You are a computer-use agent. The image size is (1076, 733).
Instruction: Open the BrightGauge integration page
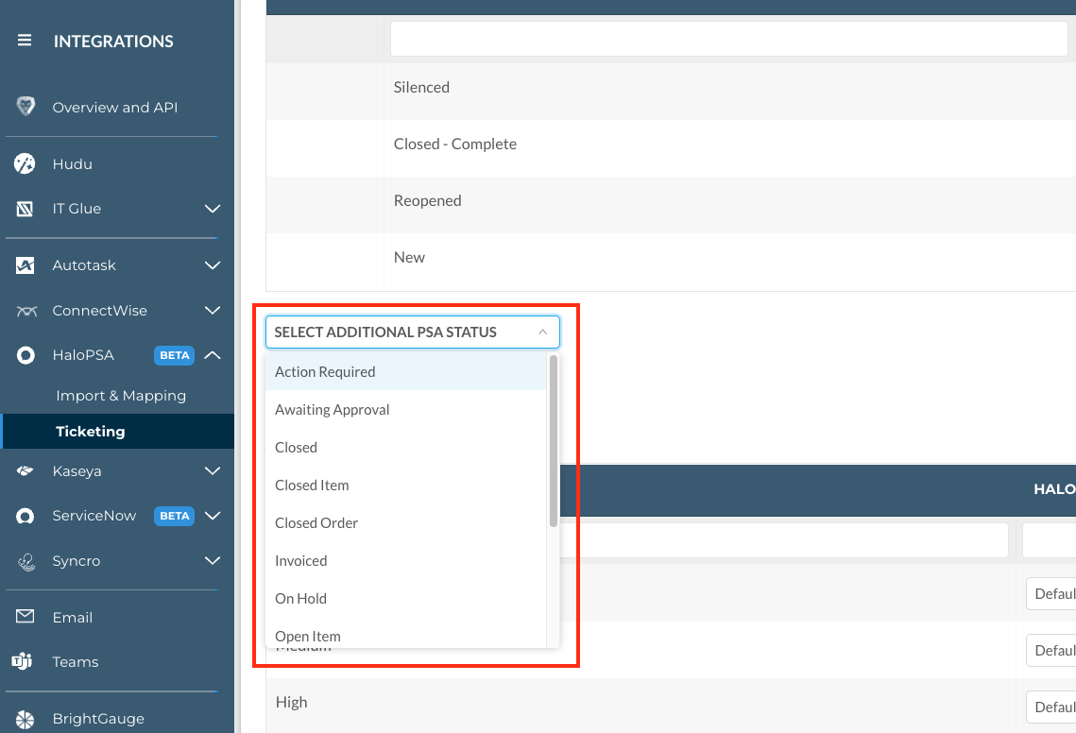(x=98, y=719)
